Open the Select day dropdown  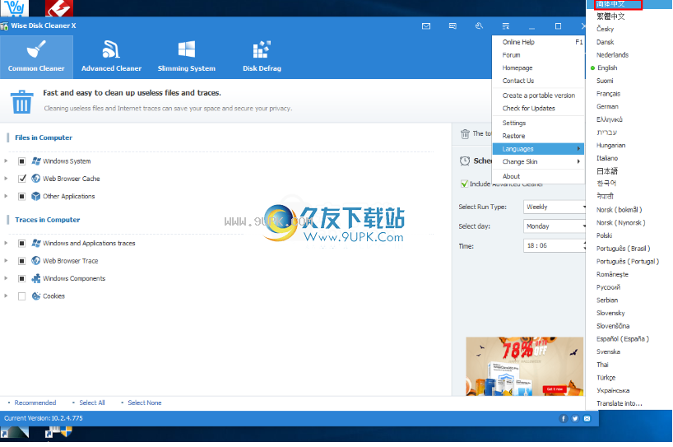(555, 226)
